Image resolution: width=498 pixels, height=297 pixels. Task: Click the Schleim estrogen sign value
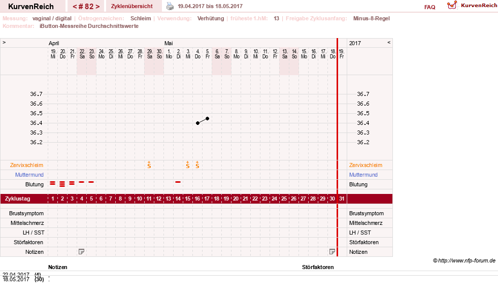(x=141, y=18)
